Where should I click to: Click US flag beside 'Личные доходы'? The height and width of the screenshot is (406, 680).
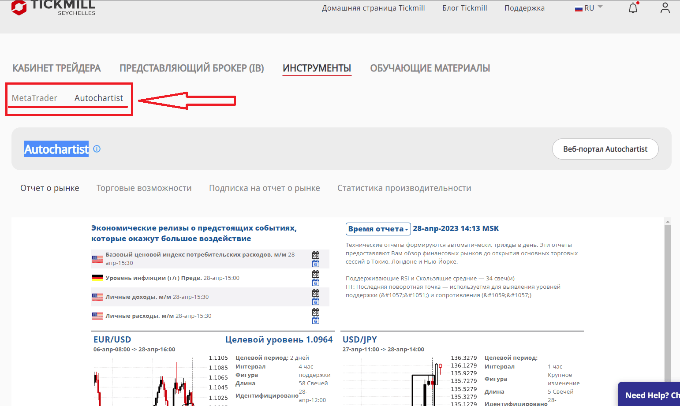click(97, 297)
